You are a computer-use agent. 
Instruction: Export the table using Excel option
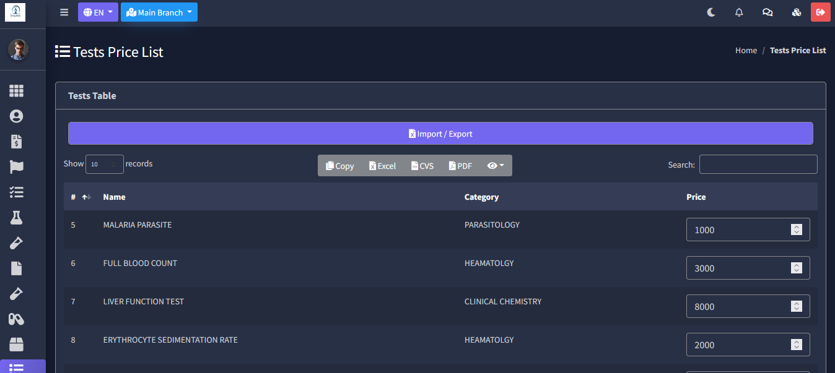tap(382, 166)
